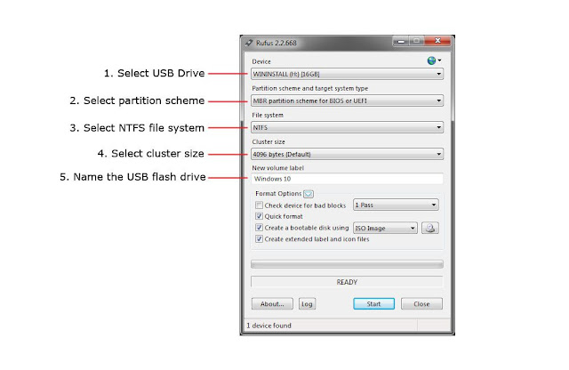
Task: Click the globe language icon
Action: [431, 60]
